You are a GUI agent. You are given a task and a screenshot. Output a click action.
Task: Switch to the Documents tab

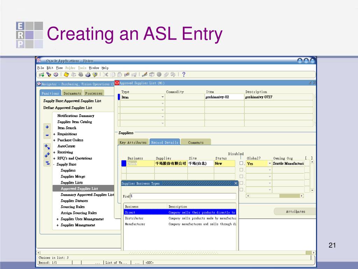click(x=72, y=93)
